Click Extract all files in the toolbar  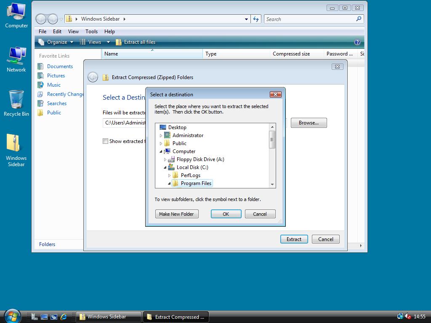click(136, 42)
